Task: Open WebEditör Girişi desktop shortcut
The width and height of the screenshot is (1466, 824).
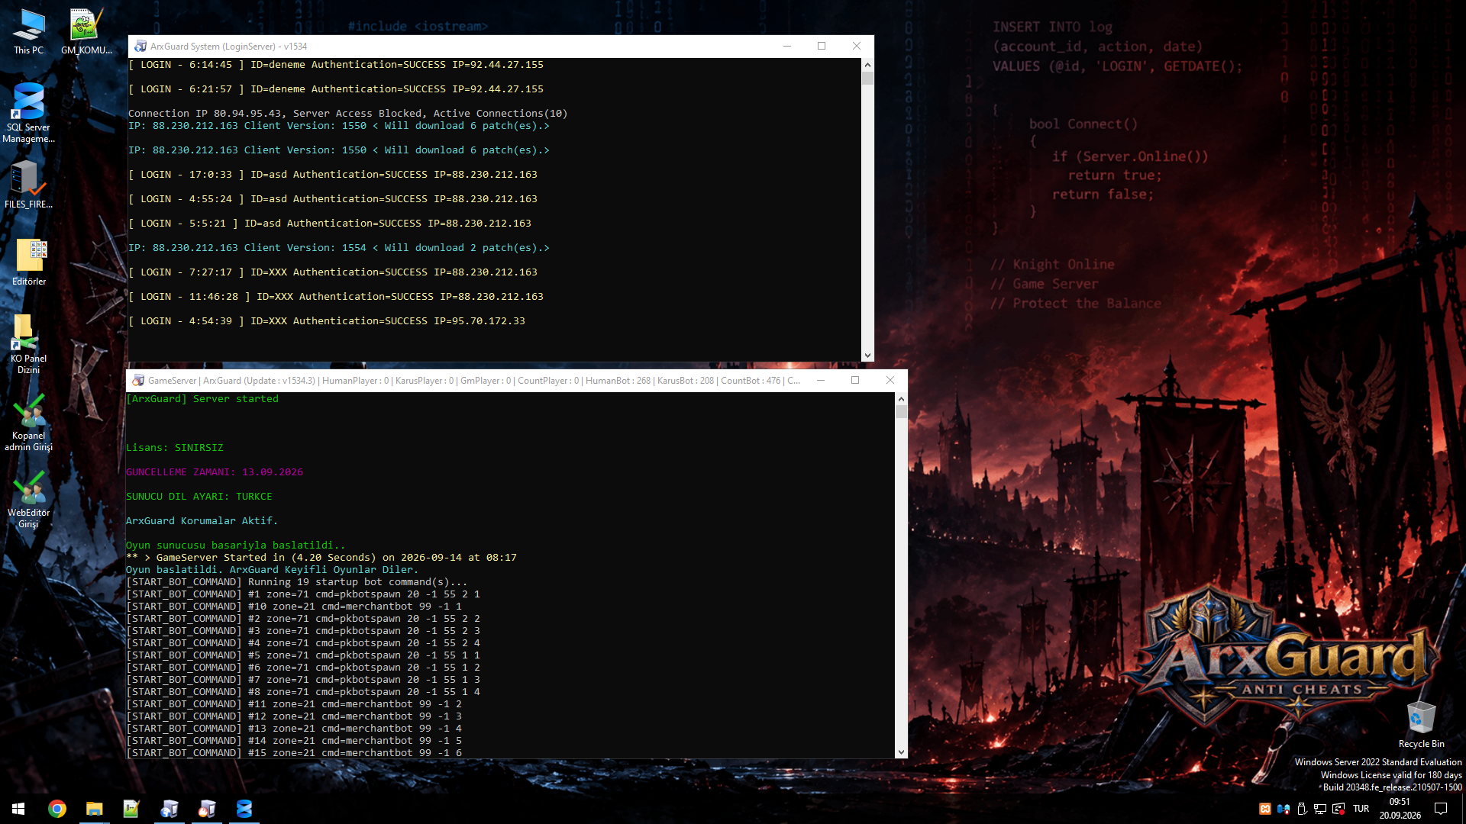Action: pyautogui.click(x=28, y=499)
